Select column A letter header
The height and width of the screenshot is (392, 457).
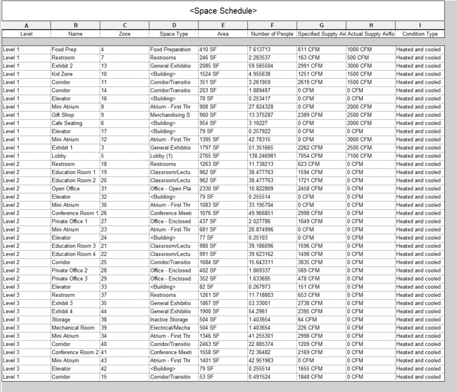tap(26, 25)
